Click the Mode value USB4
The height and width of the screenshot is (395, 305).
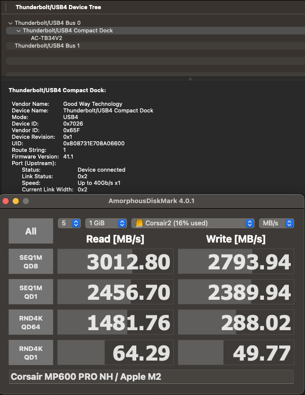point(70,117)
